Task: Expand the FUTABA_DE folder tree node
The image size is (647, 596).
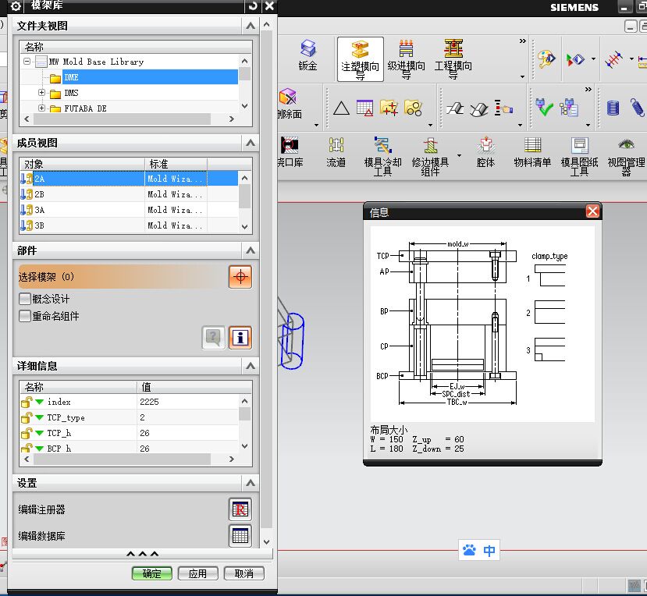Action: coord(41,108)
